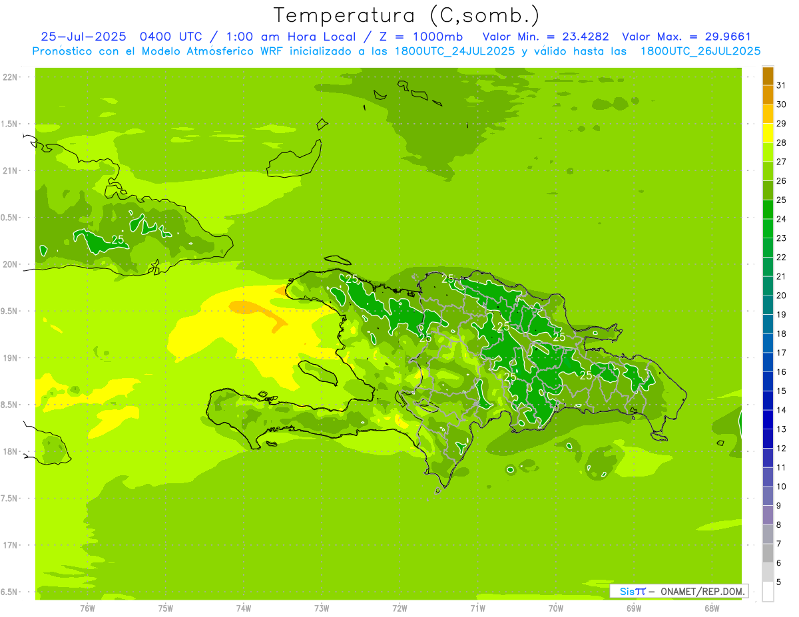Select the 'Z = 1000mb' level text

click(421, 37)
